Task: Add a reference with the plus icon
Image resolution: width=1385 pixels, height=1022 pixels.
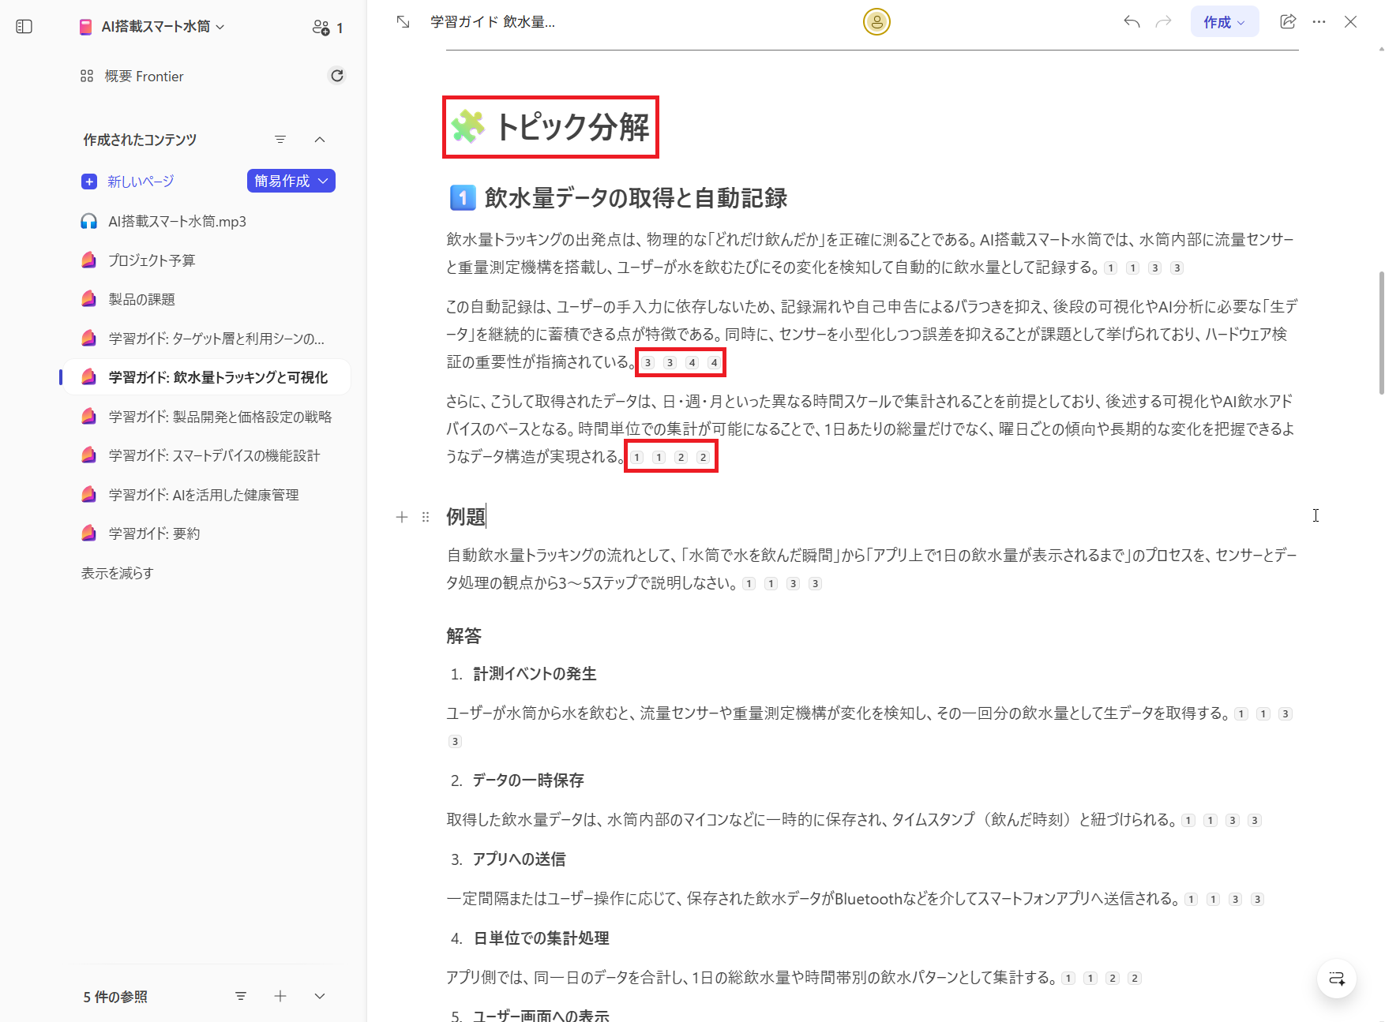Action: click(x=280, y=996)
